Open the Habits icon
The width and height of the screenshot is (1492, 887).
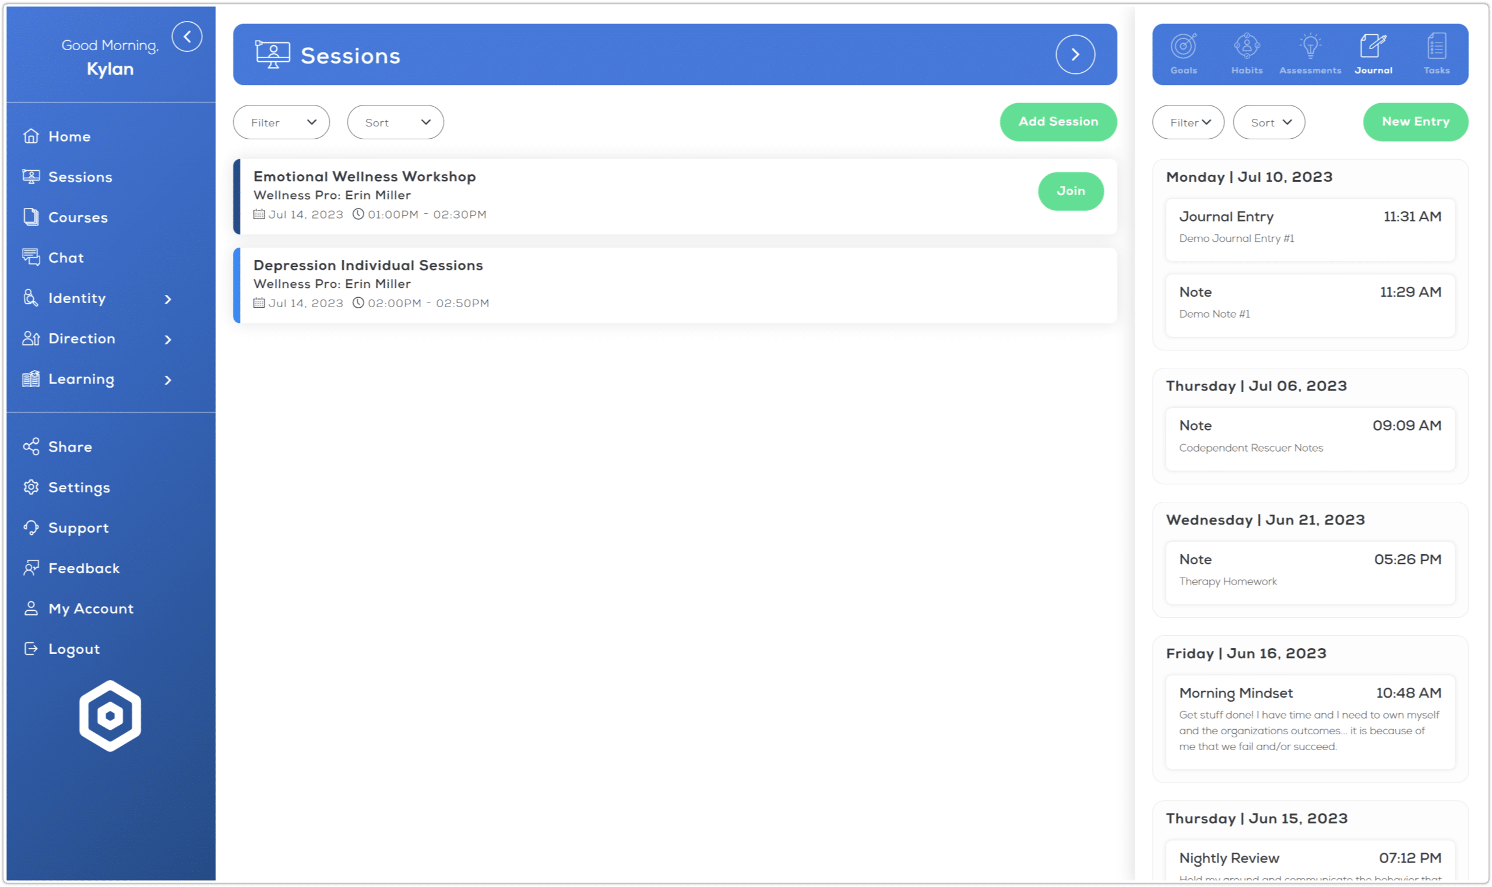point(1247,47)
